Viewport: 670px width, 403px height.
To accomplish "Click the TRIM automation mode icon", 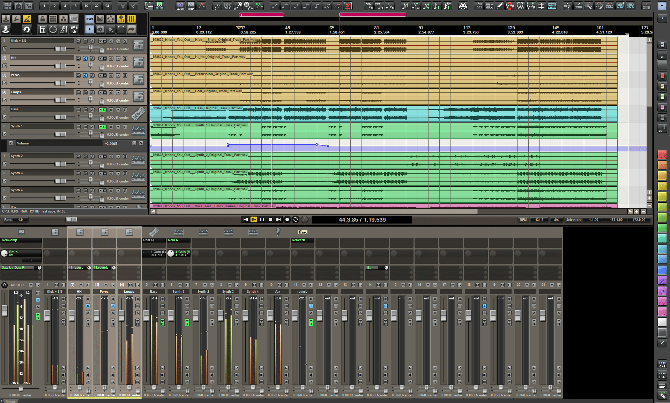I will click(x=191, y=6).
